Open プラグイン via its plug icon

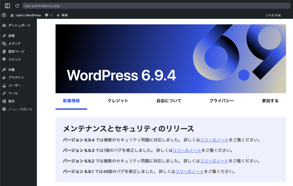click(x=4, y=77)
